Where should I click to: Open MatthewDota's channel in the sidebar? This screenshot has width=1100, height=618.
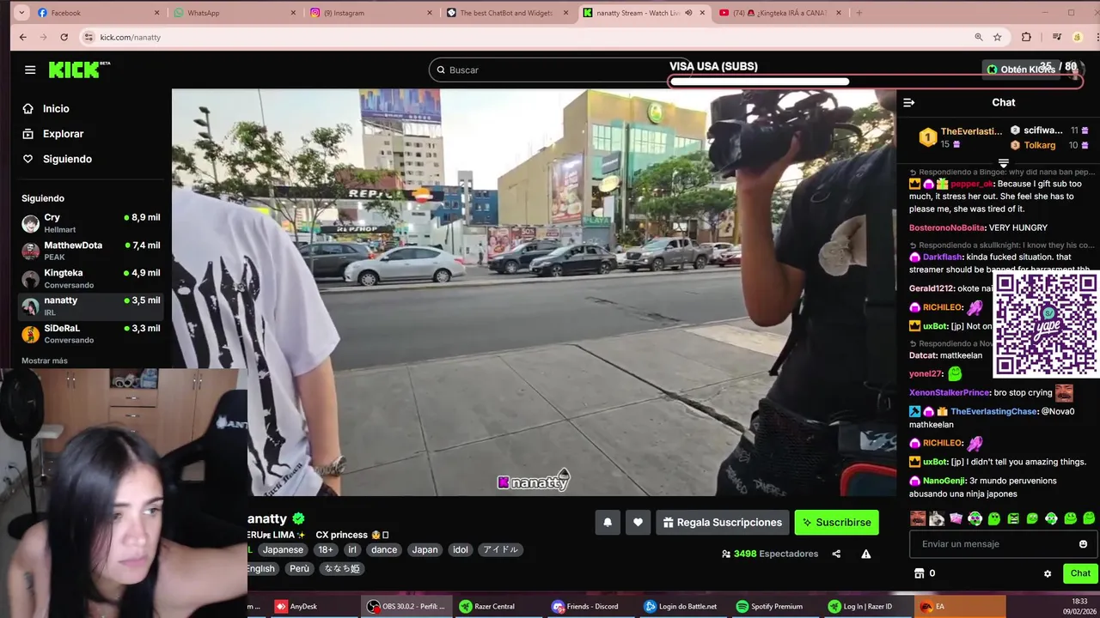91,251
